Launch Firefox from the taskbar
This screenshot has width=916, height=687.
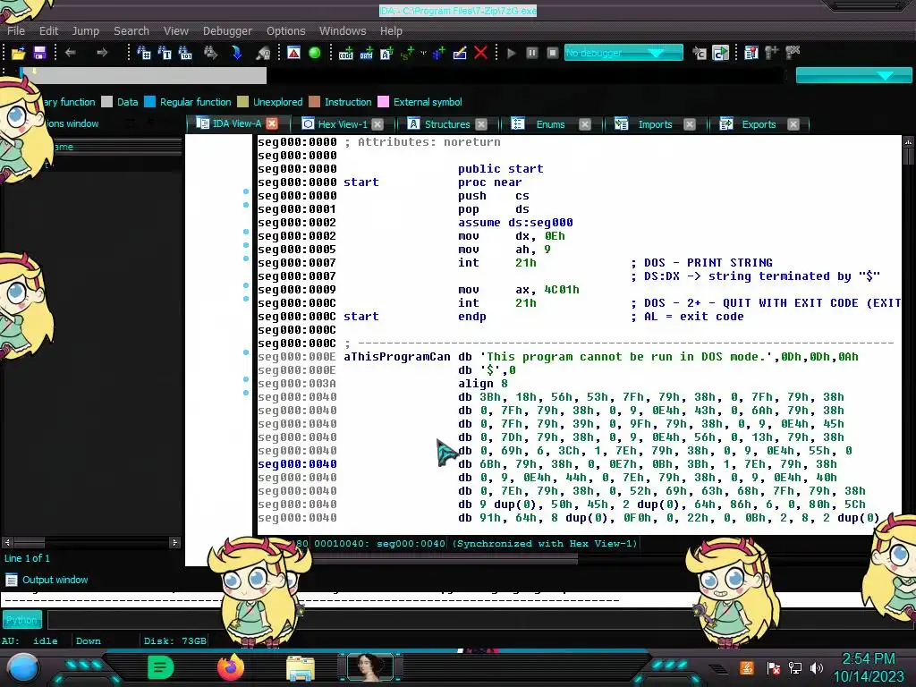(x=231, y=667)
